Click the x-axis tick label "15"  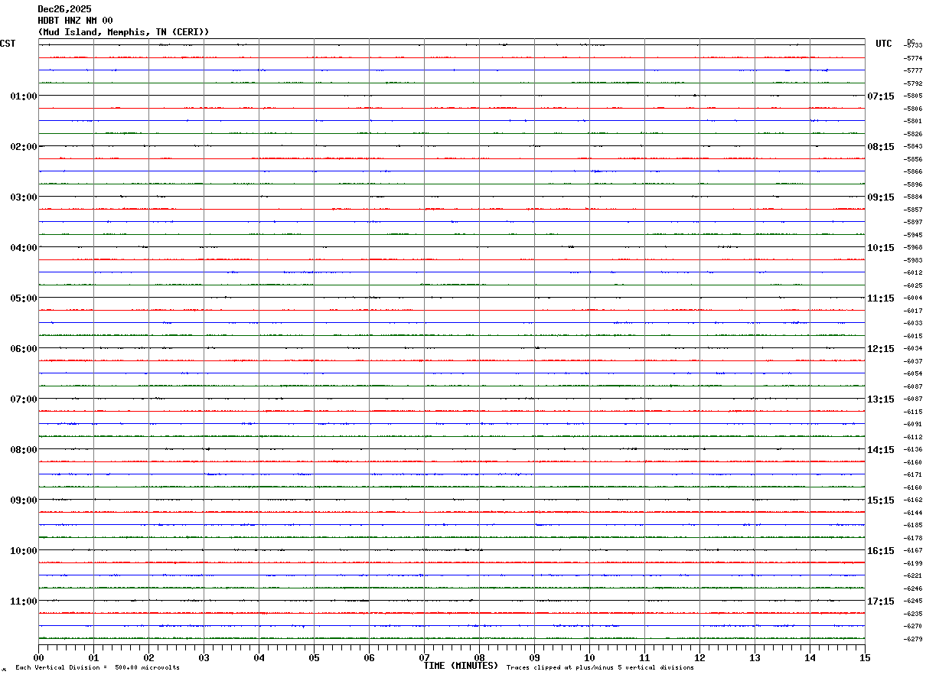pos(865,657)
